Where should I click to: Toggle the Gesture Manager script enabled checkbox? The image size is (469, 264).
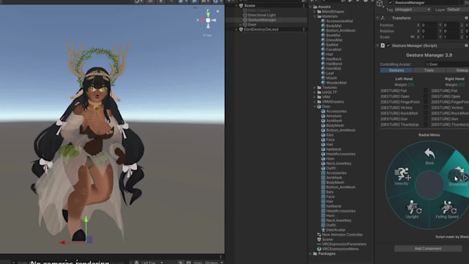click(x=388, y=45)
